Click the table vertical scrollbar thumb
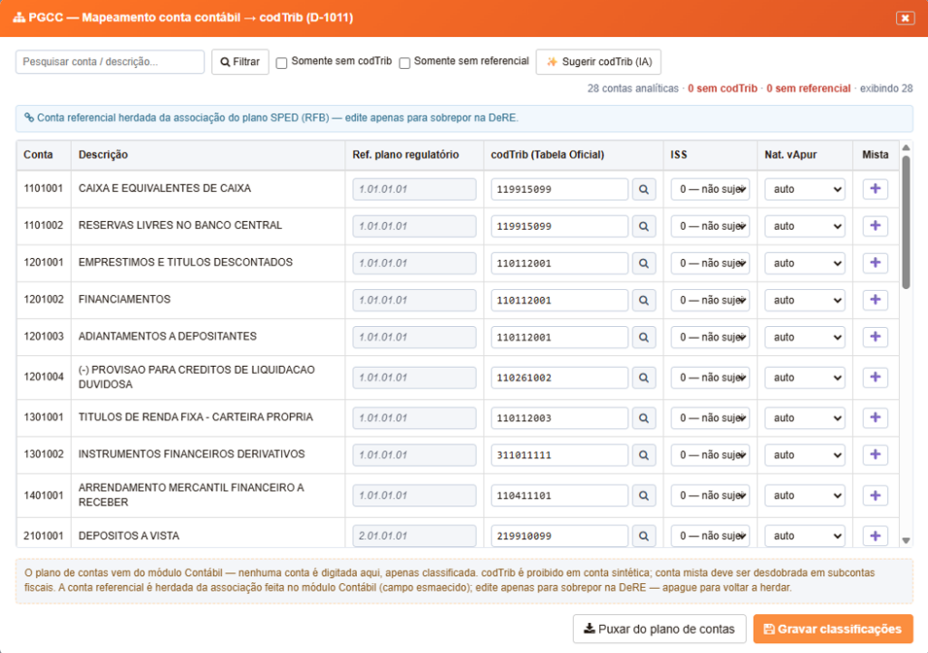The width and height of the screenshot is (928, 653). [905, 223]
